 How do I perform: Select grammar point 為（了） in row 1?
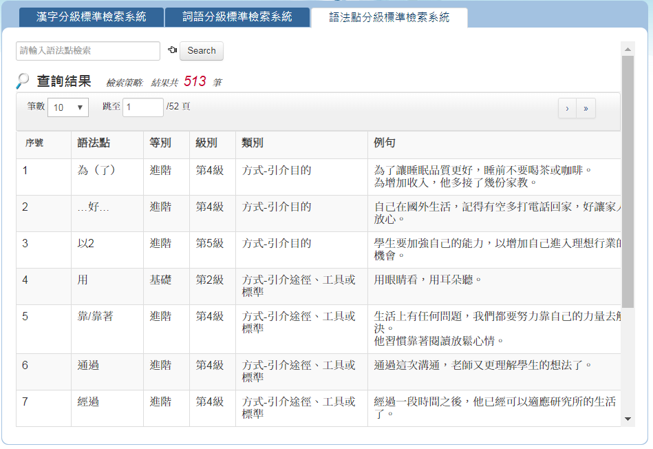pyautogui.click(x=97, y=170)
